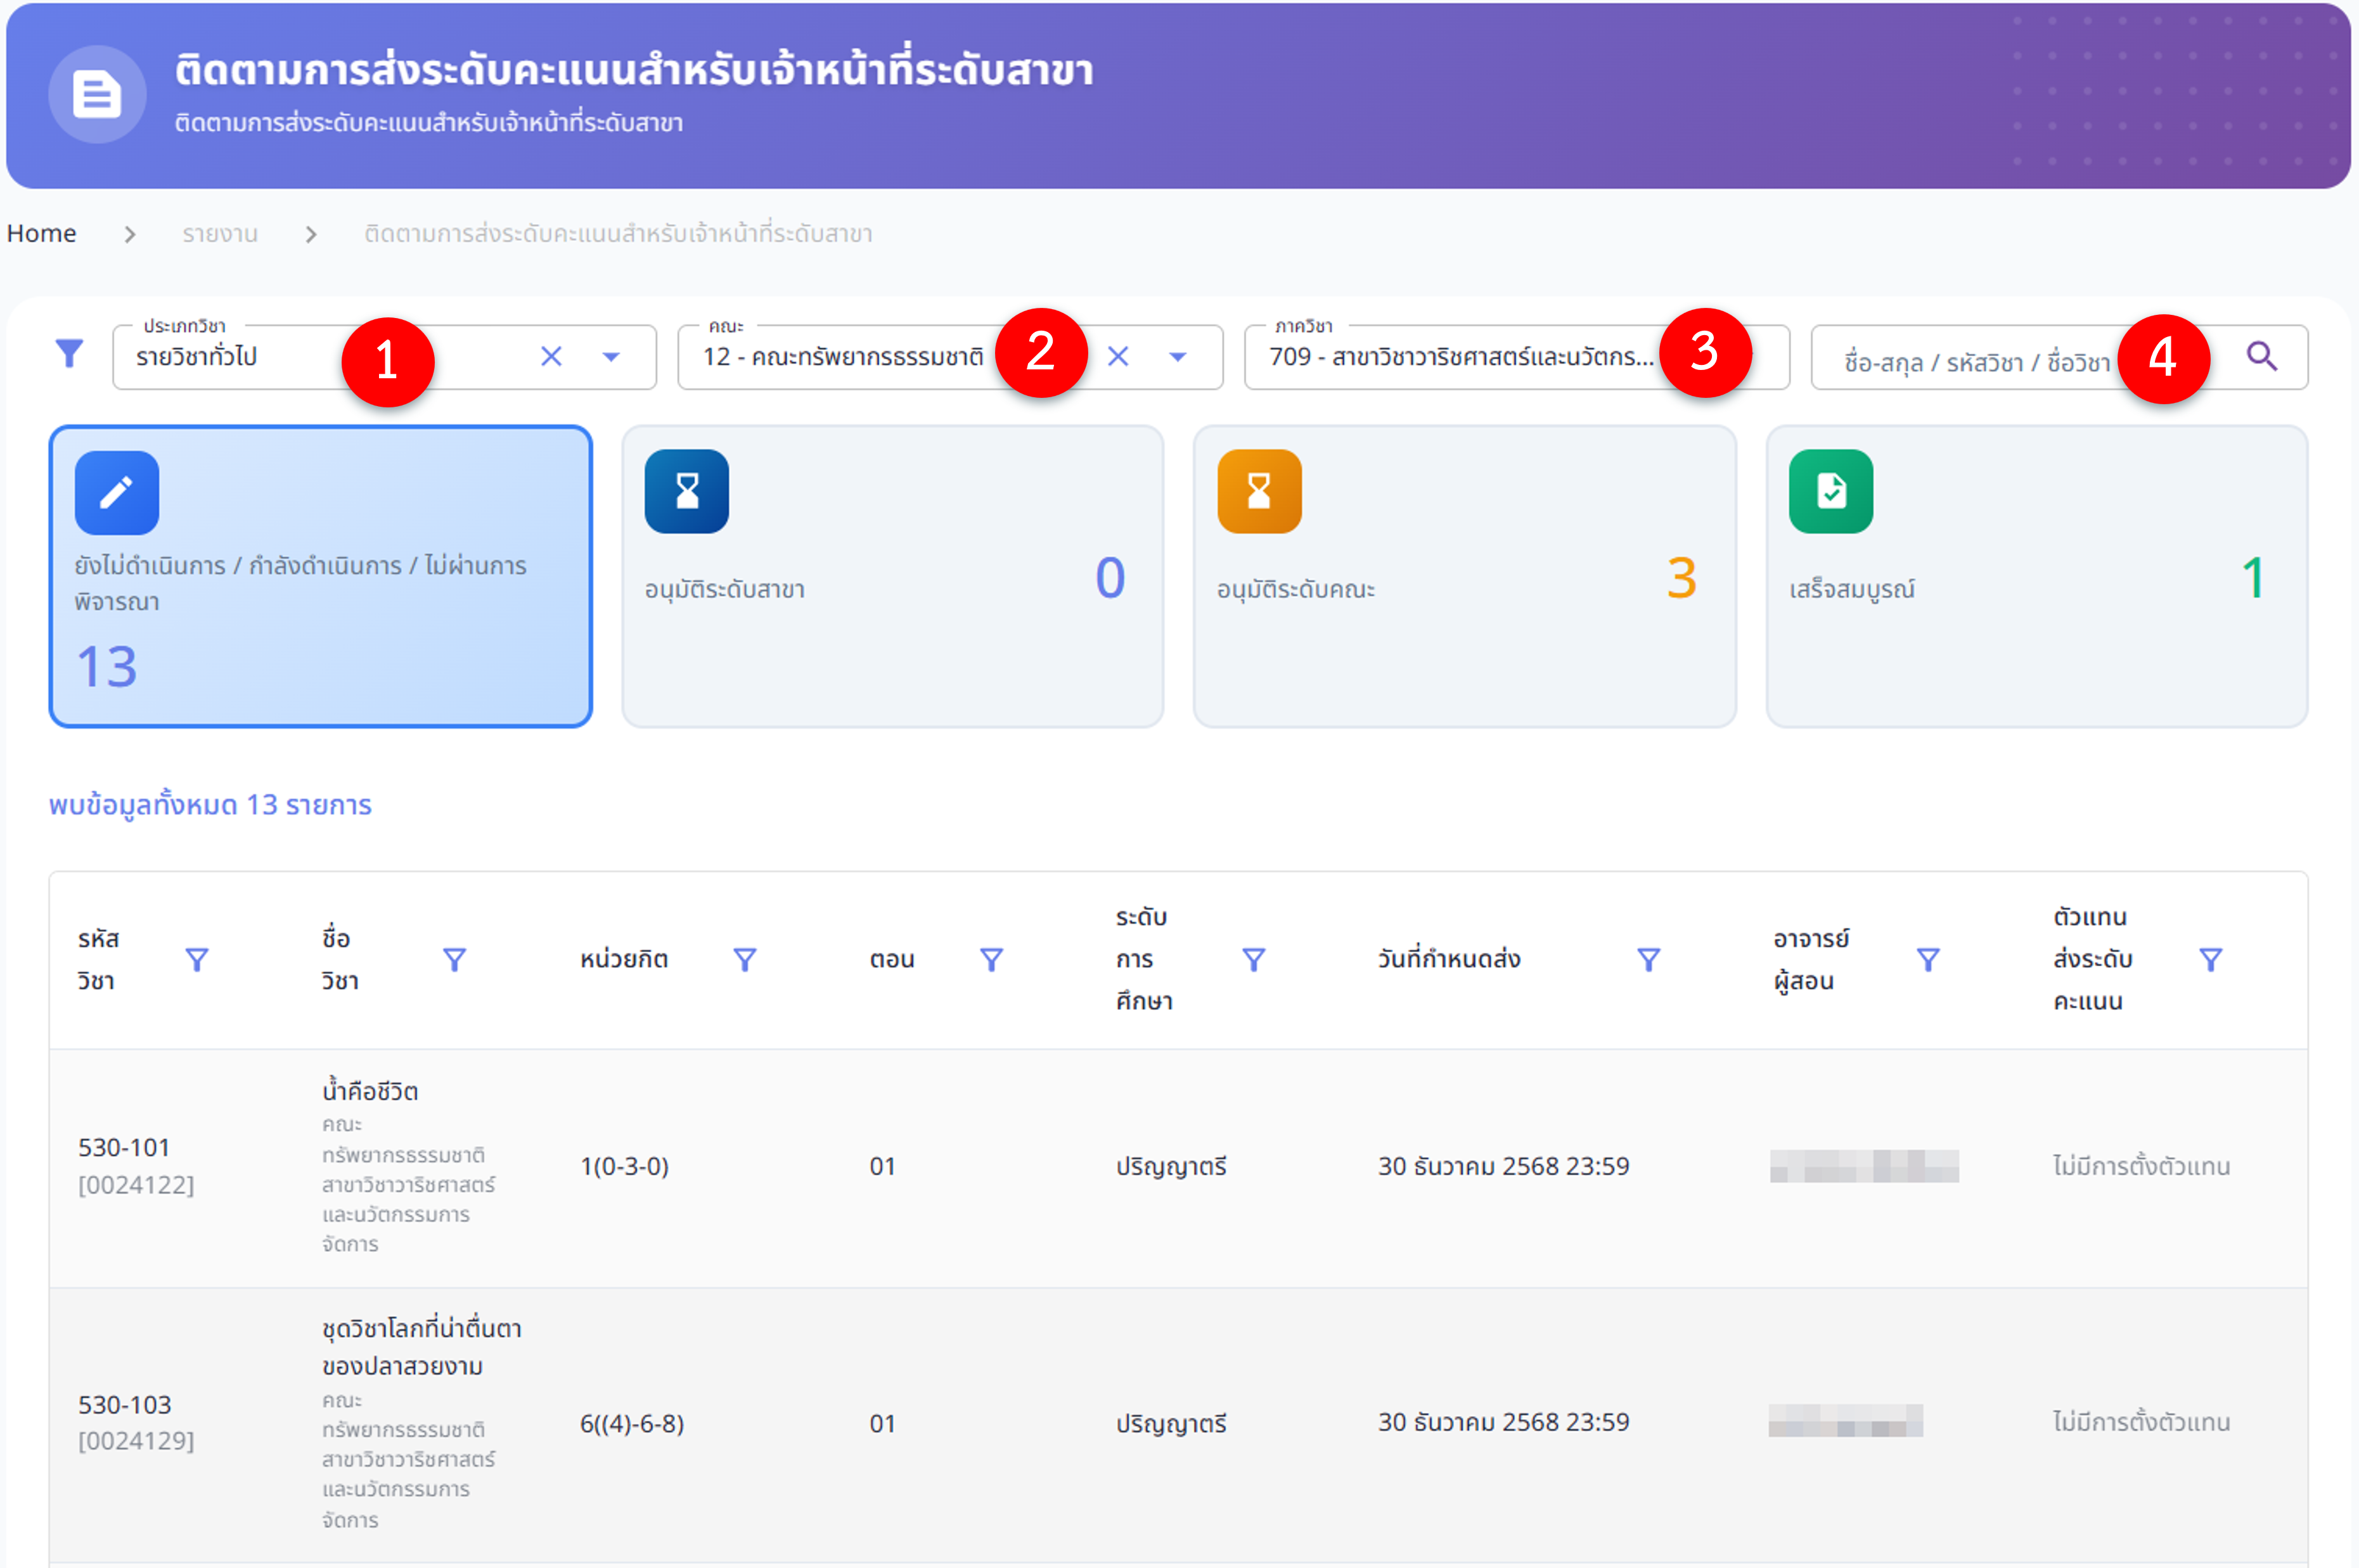Filter the ตอน column
This screenshot has height=1568, width=2359.
[x=991, y=960]
